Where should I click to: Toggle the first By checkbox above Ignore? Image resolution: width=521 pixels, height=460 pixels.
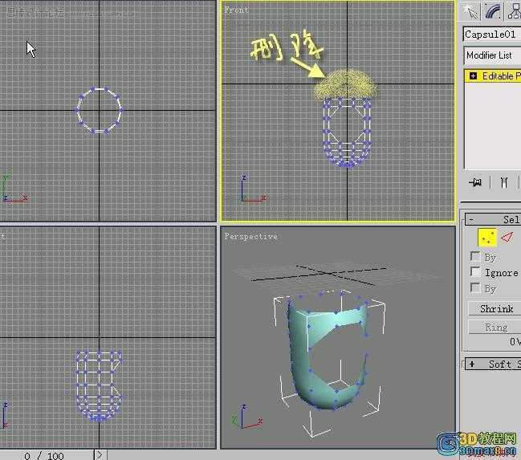[475, 256]
